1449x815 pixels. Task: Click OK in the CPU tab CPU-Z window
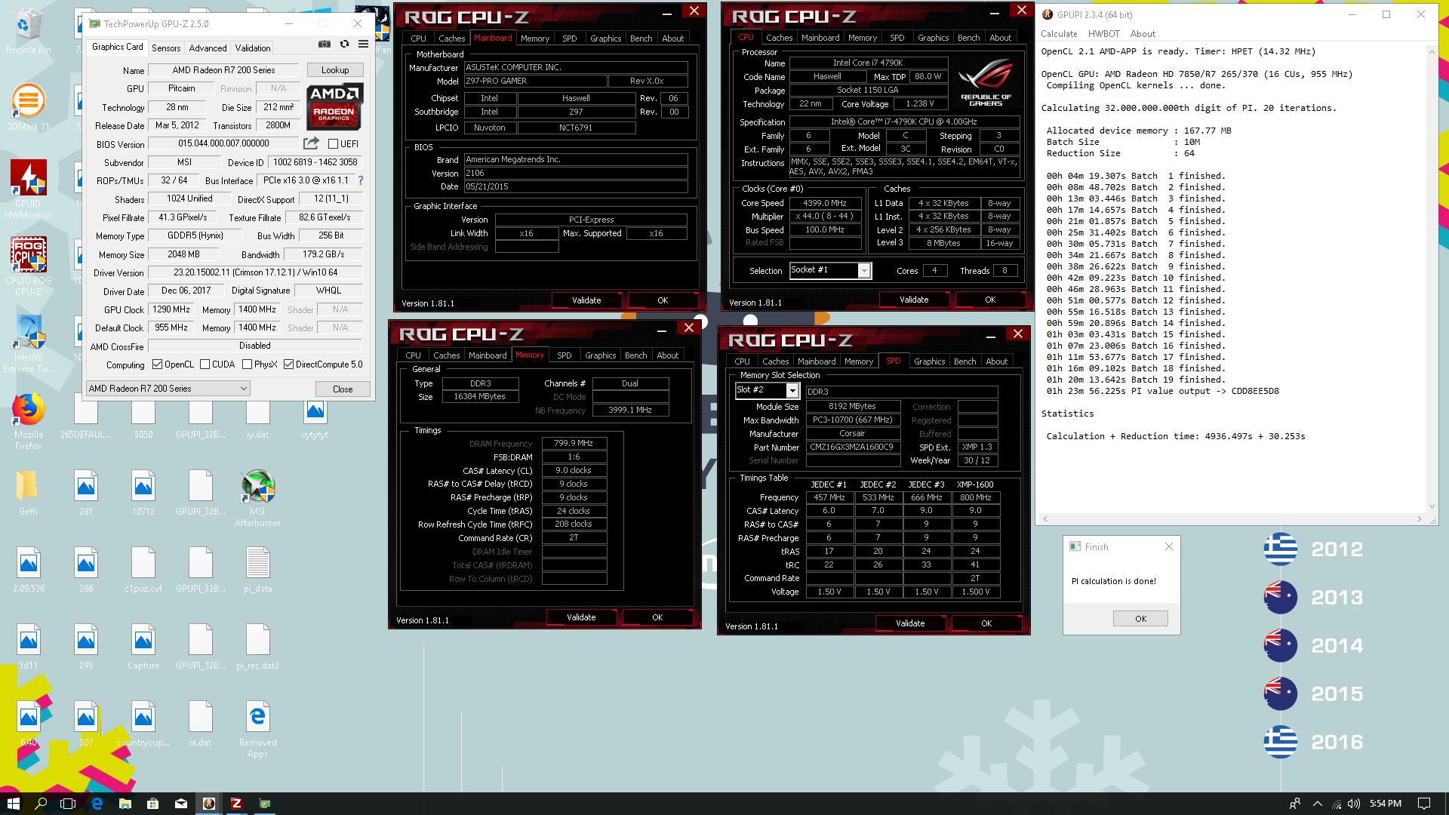point(990,300)
